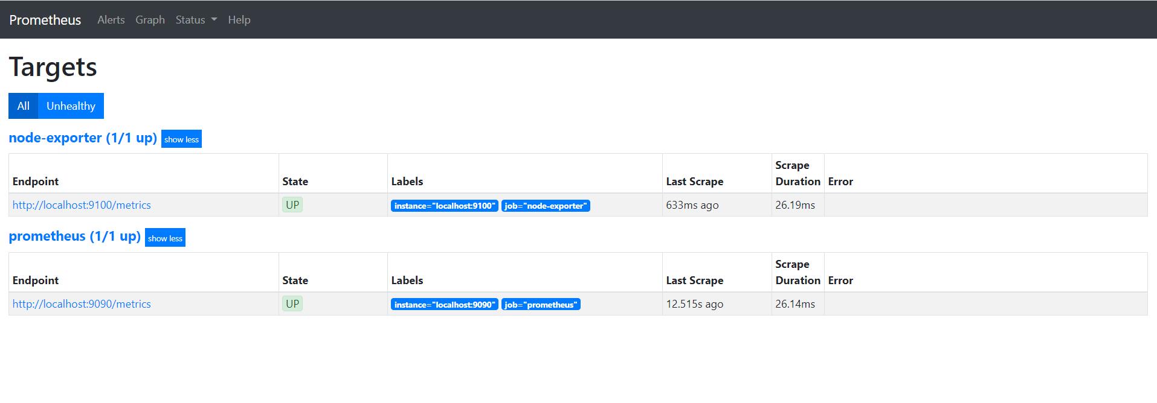Select the 633ms ago last scrape value
The width and height of the screenshot is (1157, 403).
[x=692, y=205]
